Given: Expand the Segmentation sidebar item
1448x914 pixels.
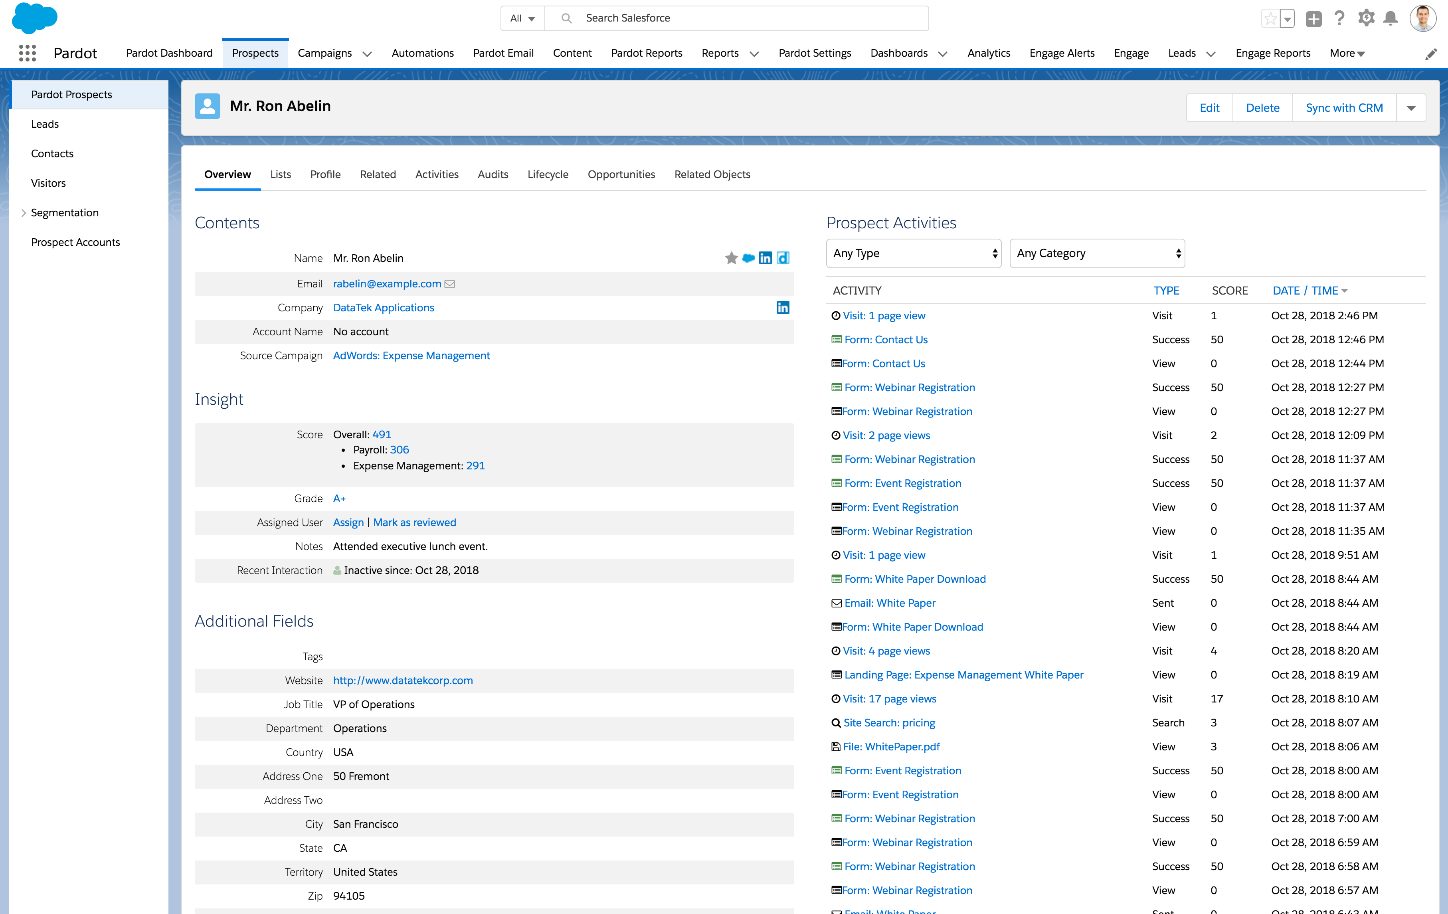Looking at the screenshot, I should (x=24, y=213).
